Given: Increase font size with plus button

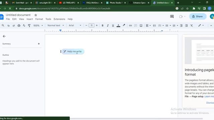Looking at the screenshot, I should coord(97,25).
